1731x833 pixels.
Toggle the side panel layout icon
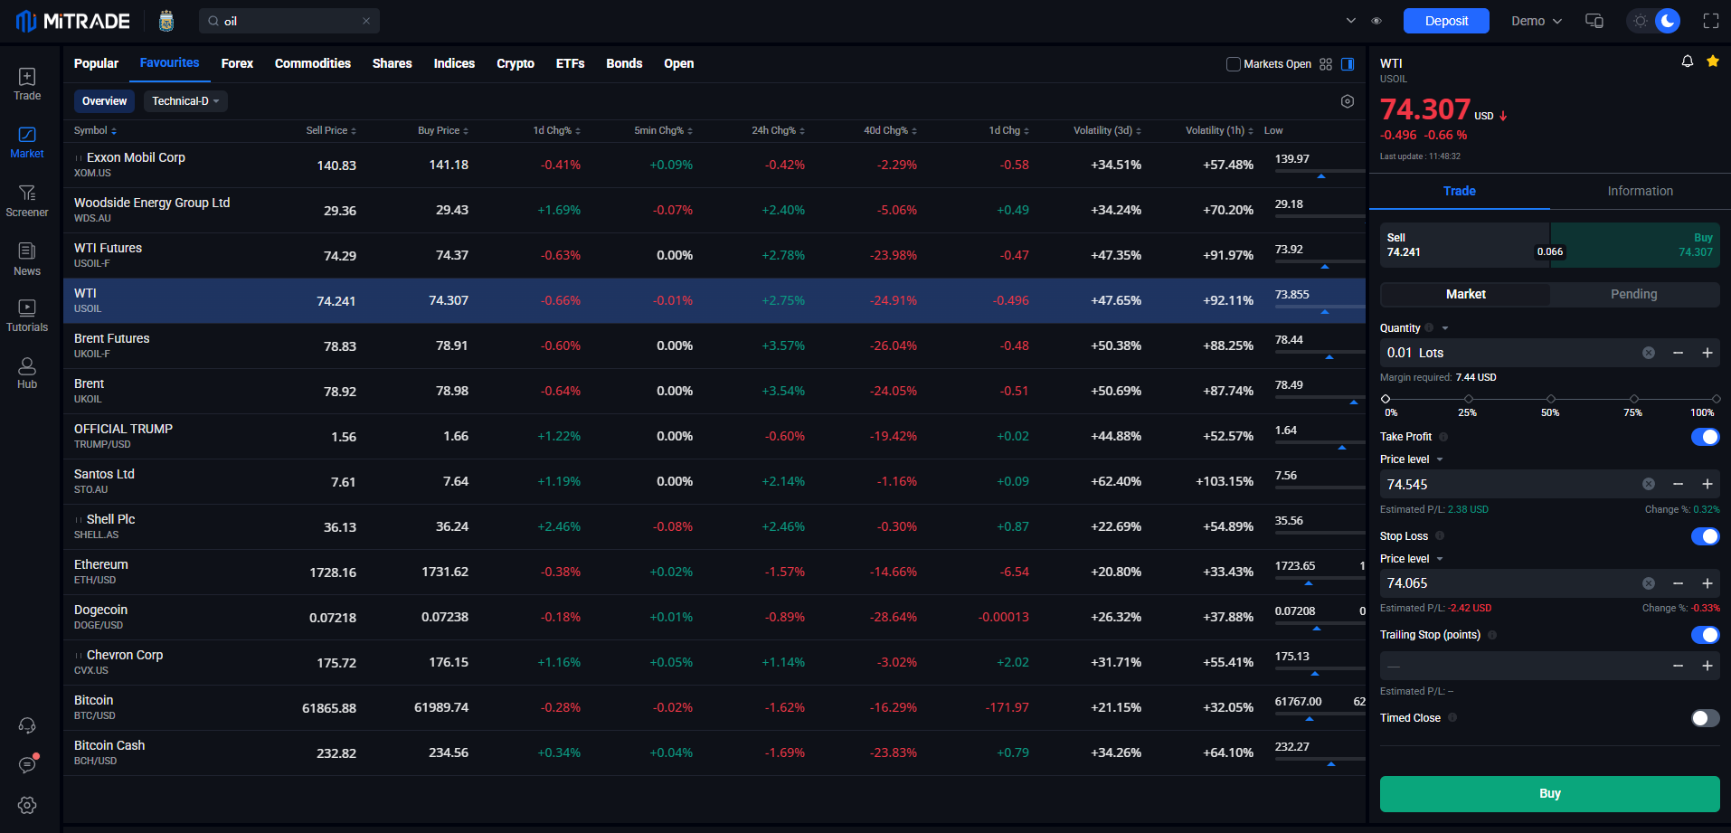click(x=1348, y=64)
